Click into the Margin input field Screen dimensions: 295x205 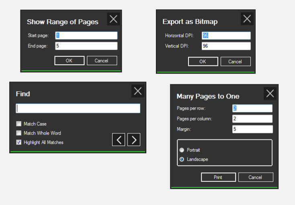(252, 129)
